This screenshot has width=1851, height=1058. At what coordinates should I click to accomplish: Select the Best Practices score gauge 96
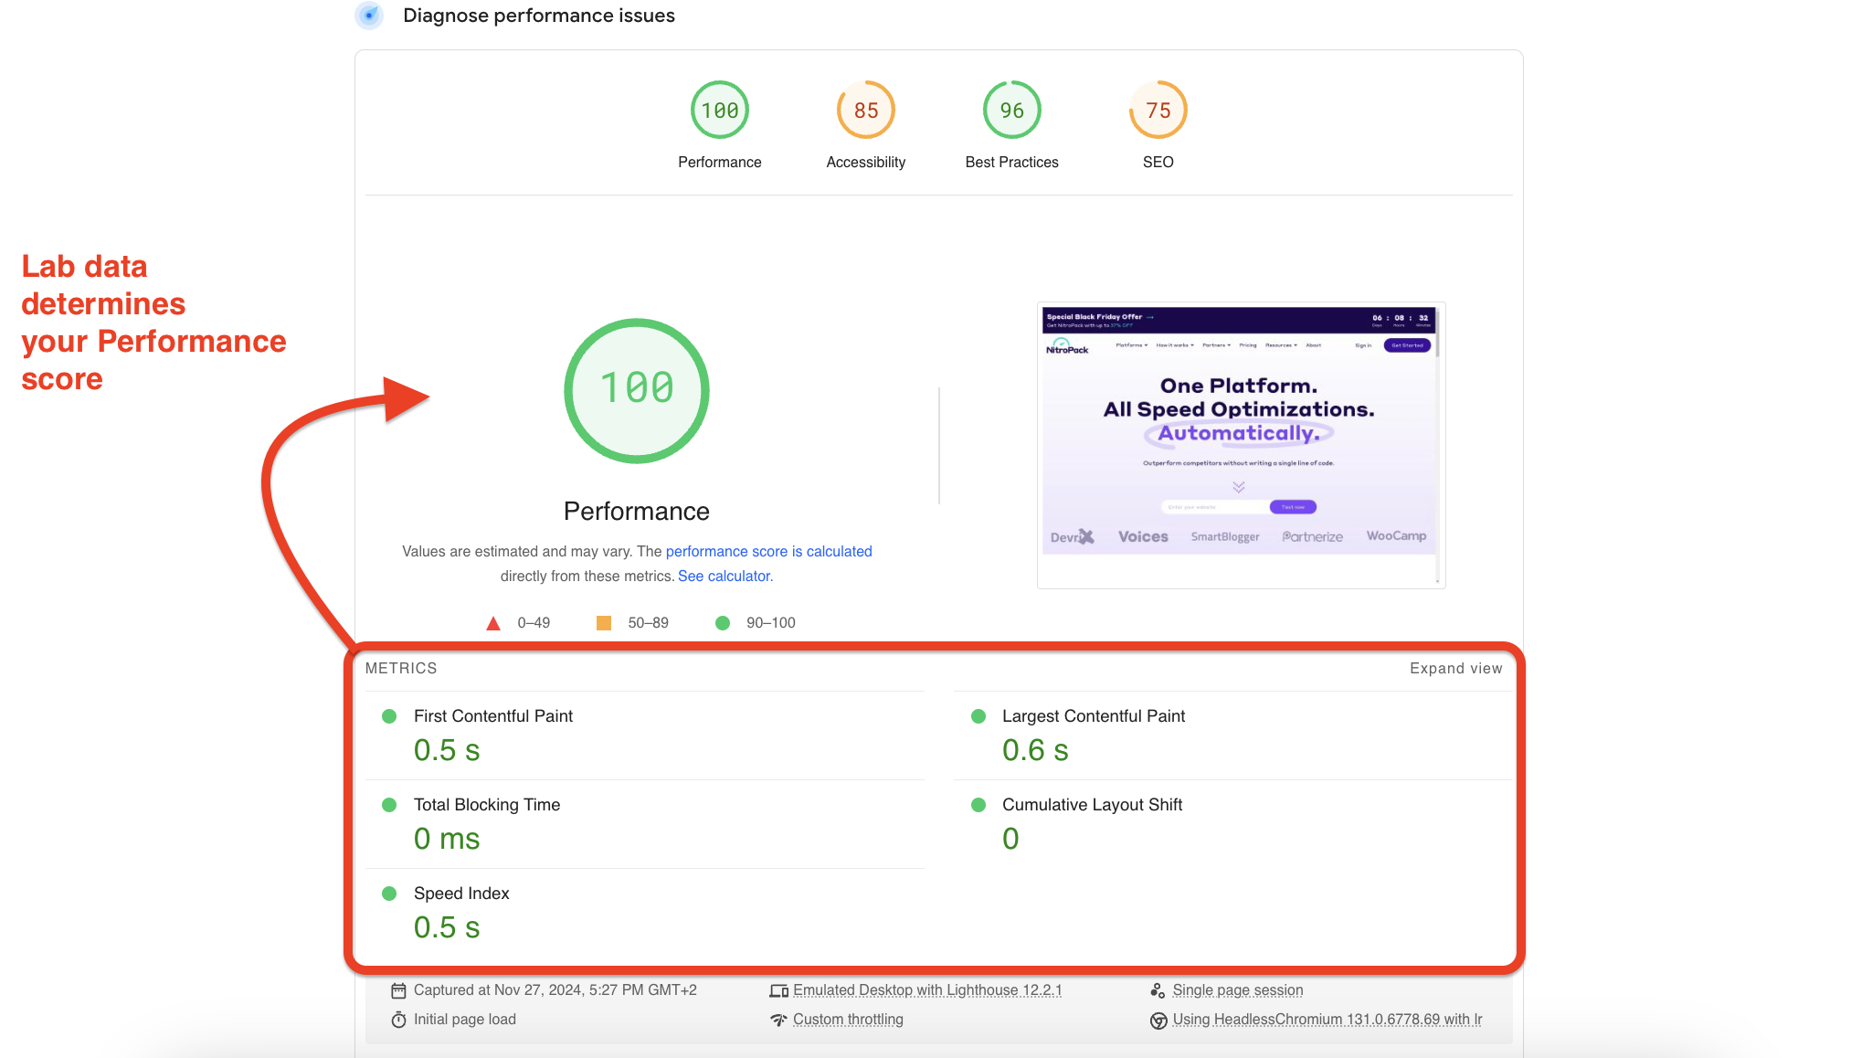coord(1012,110)
